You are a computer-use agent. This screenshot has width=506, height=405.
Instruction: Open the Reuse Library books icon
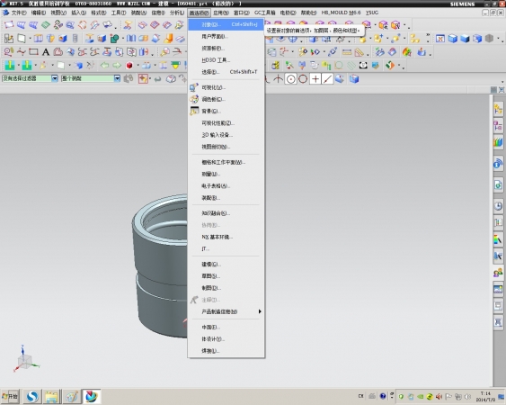point(498,142)
